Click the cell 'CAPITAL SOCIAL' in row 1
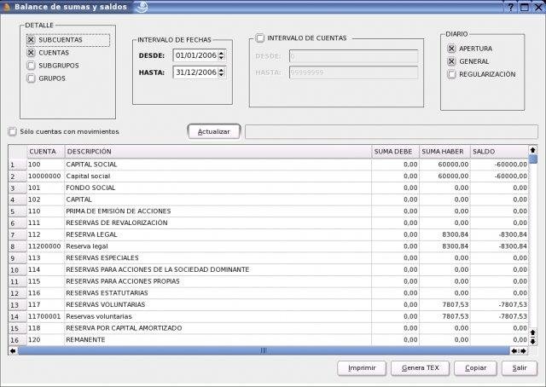 point(218,165)
